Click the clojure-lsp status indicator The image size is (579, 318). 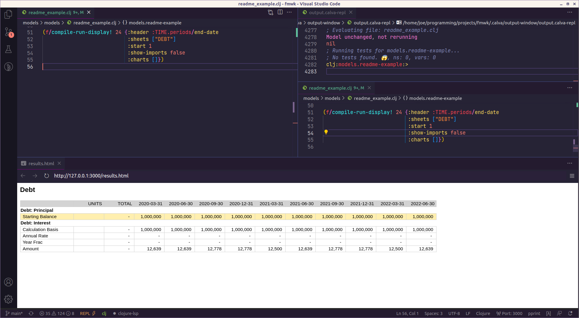(126, 313)
